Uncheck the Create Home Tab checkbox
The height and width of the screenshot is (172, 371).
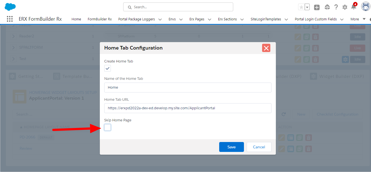click(108, 68)
